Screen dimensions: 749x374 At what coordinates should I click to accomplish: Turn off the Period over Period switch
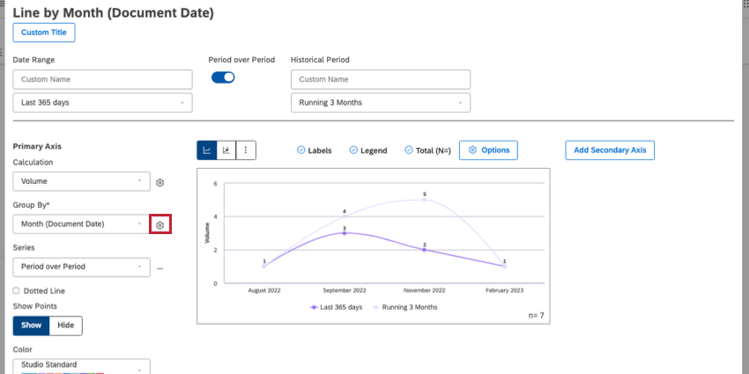[223, 77]
